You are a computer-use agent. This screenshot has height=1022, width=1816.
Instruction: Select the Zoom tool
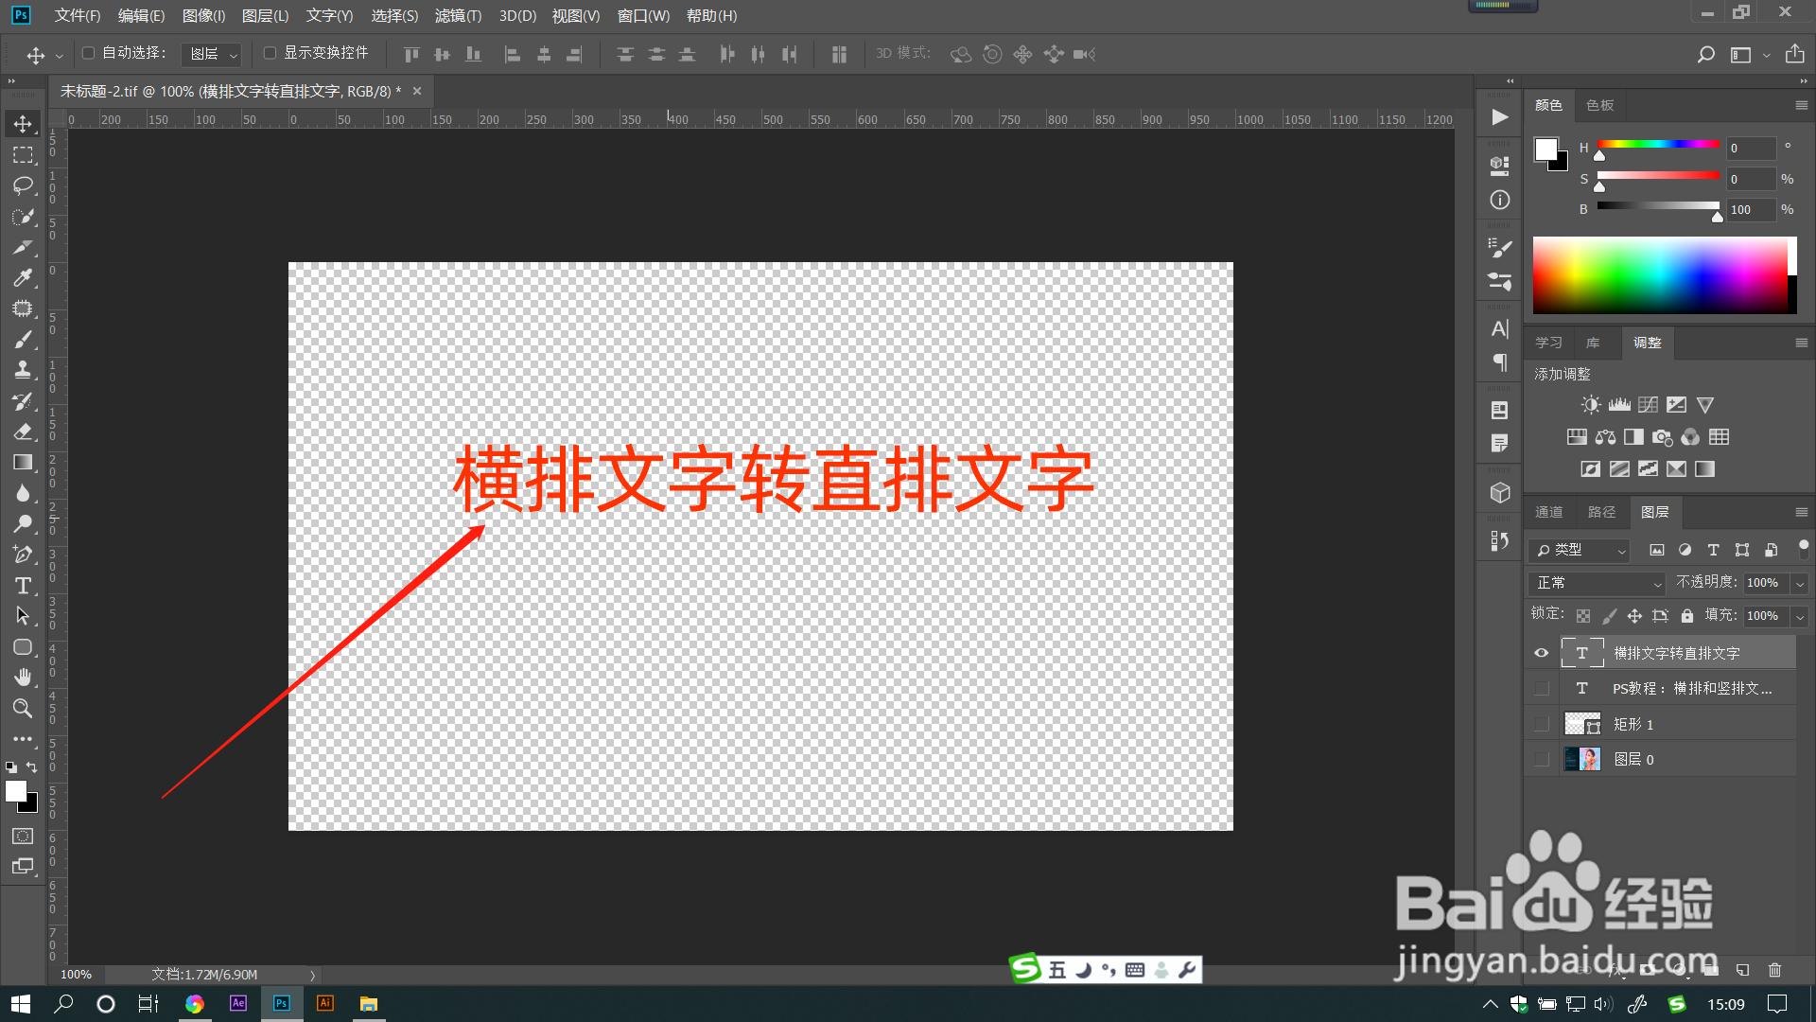pyautogui.click(x=23, y=708)
